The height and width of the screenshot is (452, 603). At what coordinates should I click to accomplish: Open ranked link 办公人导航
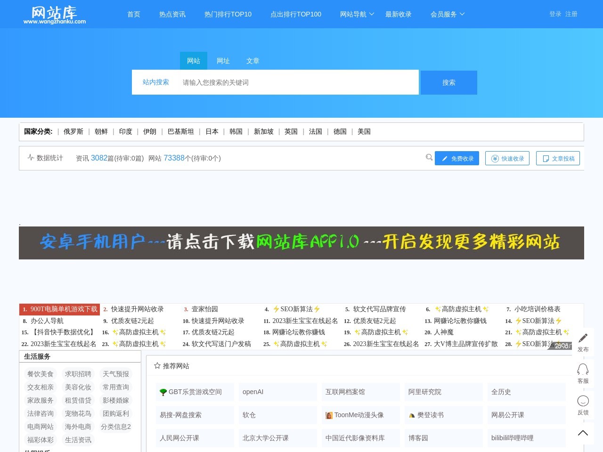click(x=47, y=321)
